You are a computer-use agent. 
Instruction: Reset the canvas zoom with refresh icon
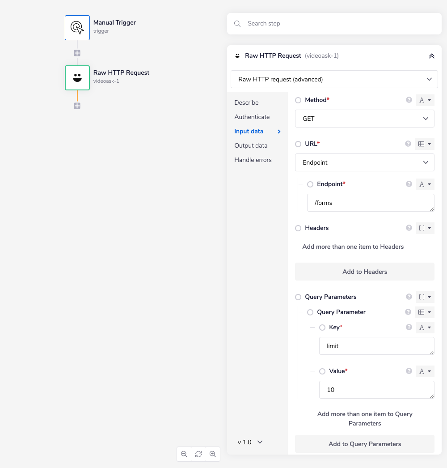click(198, 454)
